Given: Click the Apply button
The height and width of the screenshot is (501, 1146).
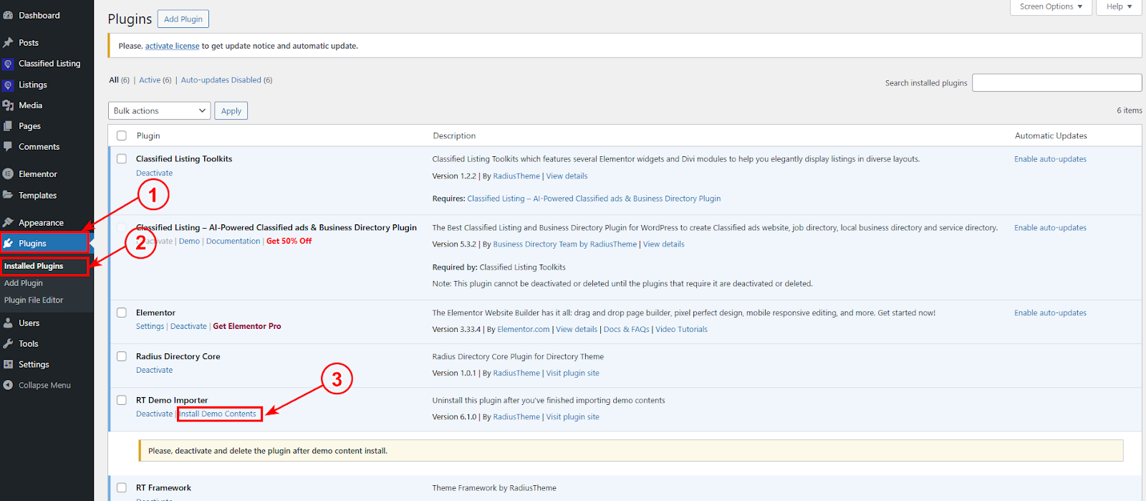Looking at the screenshot, I should [x=231, y=110].
